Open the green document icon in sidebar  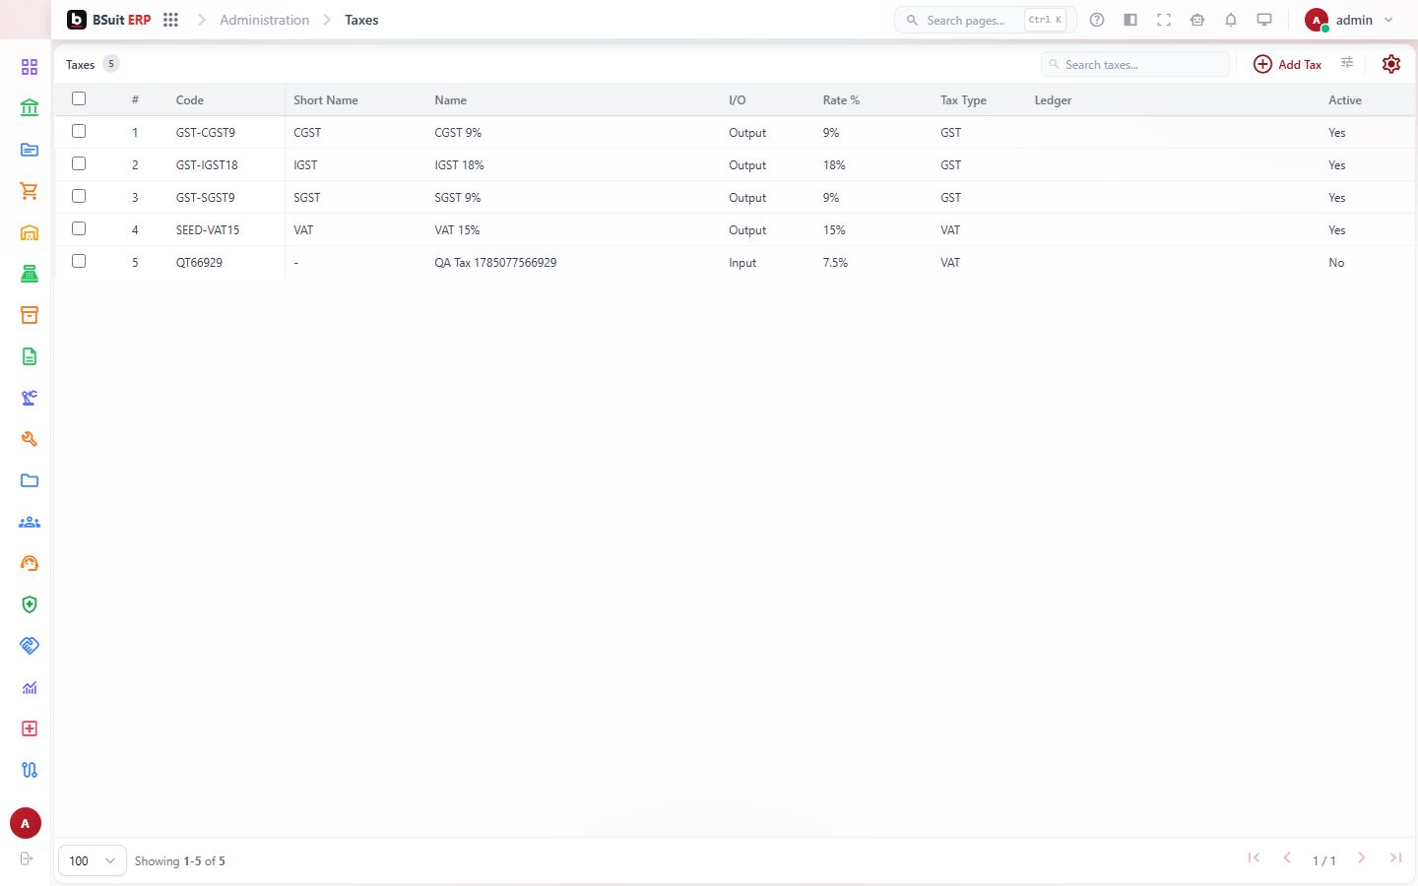click(x=30, y=356)
